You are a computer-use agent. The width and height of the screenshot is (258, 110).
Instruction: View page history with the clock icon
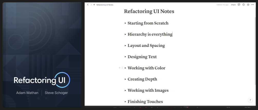click(244, 5)
